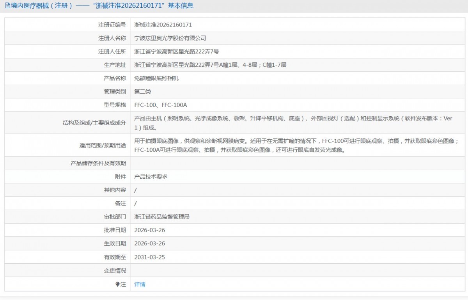Click intended use text starting 用于拍摄眼底图像

297,145
